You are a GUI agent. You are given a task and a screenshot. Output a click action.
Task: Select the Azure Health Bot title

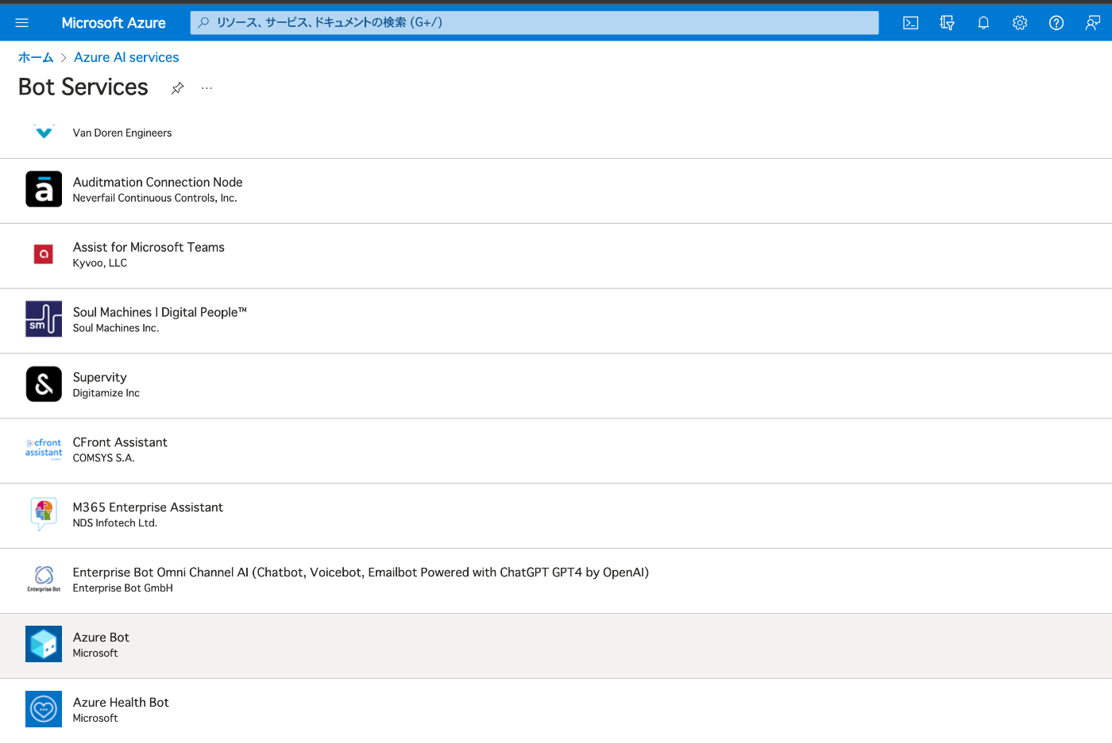click(121, 703)
